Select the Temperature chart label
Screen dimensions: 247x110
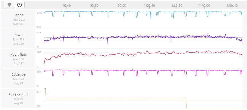pyautogui.click(x=19, y=94)
